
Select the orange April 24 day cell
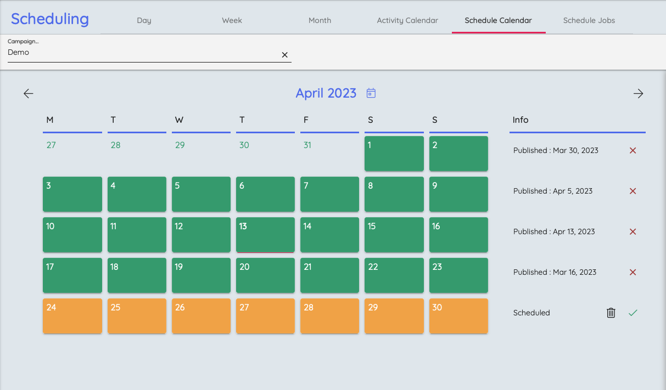(72, 316)
